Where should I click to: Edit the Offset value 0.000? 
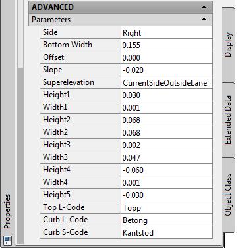[167, 57]
